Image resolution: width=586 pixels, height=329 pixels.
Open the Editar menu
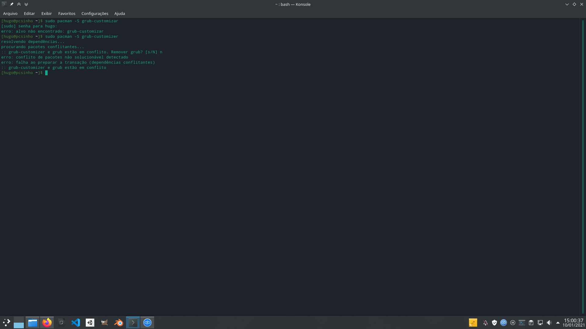(29, 13)
